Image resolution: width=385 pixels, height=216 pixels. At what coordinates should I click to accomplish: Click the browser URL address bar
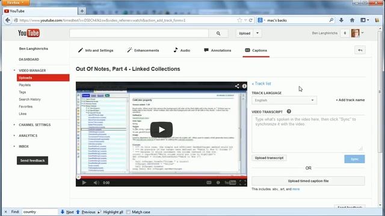(x=125, y=20)
